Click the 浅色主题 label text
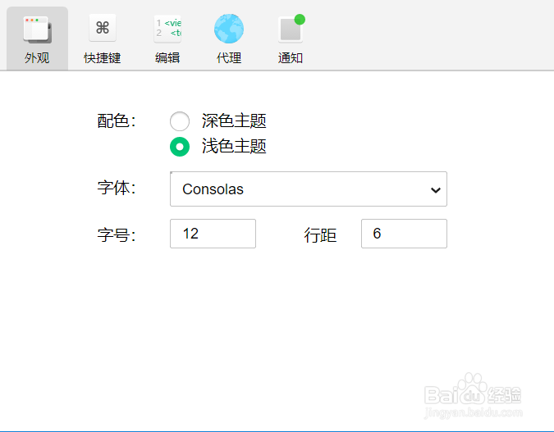This screenshot has height=432, width=554. 234,146
